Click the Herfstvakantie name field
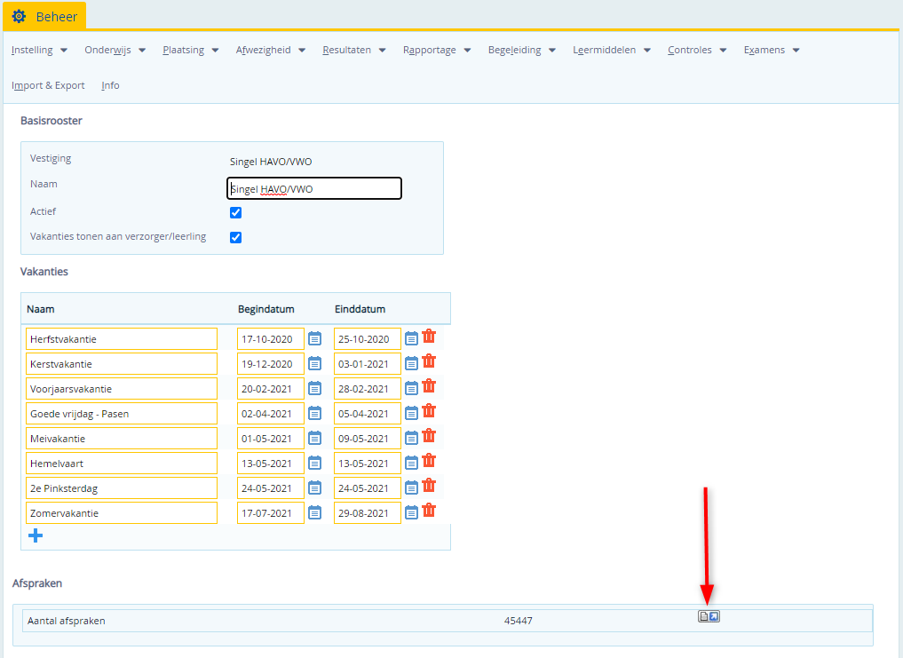Viewport: 903px width, 658px height. [122, 339]
